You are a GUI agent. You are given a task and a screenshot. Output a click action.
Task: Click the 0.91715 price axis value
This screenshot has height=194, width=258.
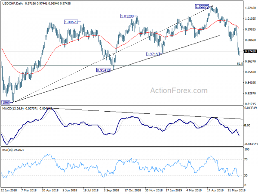(250, 104)
